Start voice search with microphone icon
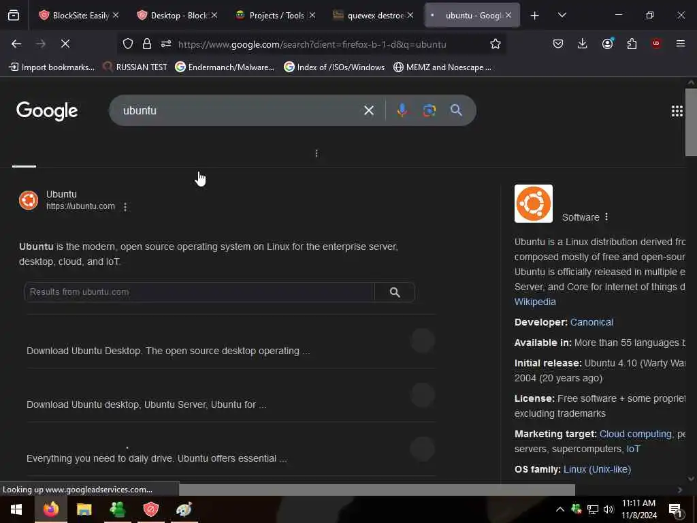 [x=402, y=110]
